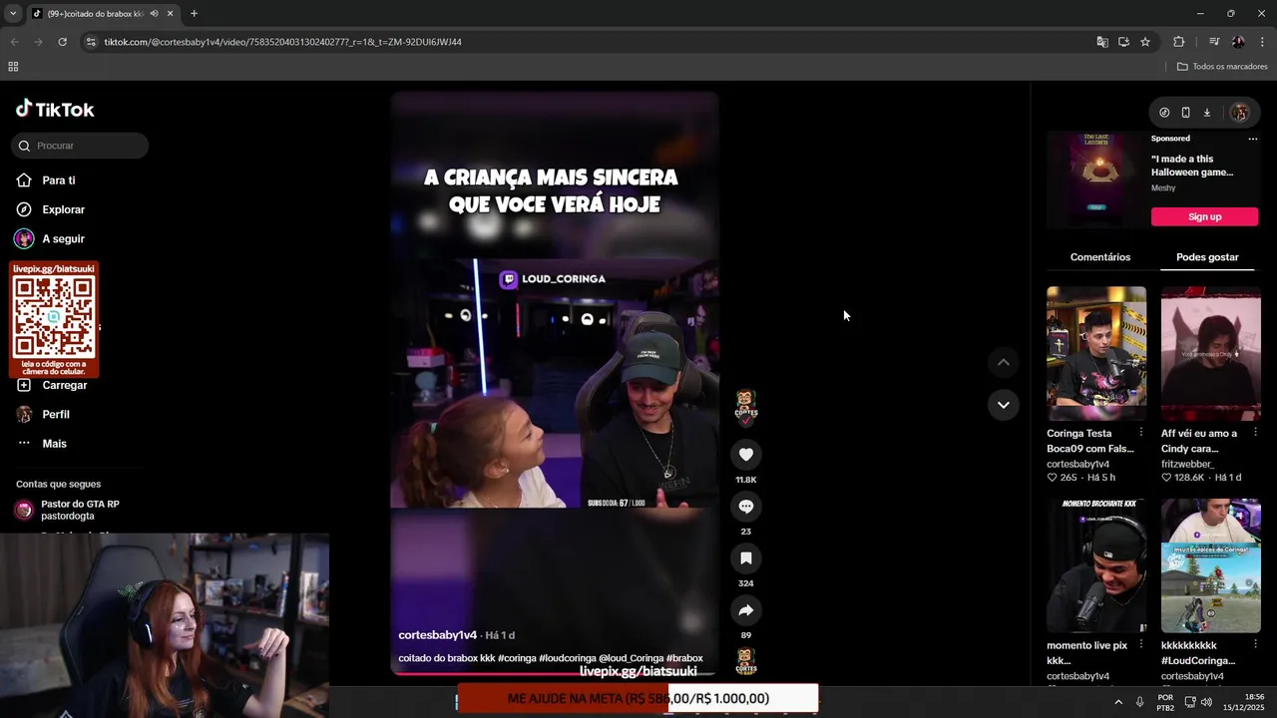This screenshot has width=1277, height=718.
Task: Open the Para ti feed
Action: [x=58, y=180]
